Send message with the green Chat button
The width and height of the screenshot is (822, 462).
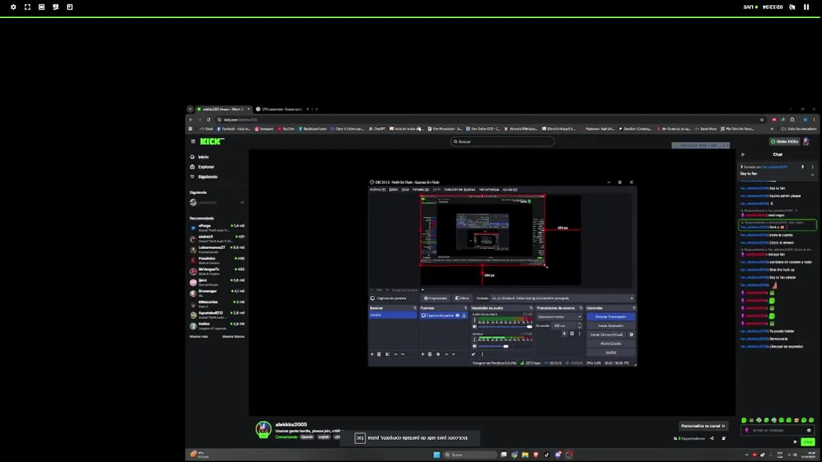[x=808, y=441]
